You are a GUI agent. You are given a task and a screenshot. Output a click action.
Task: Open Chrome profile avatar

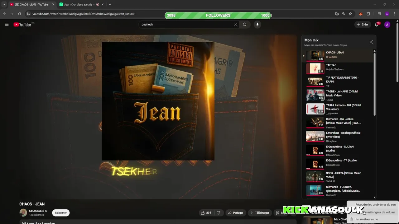387,14
